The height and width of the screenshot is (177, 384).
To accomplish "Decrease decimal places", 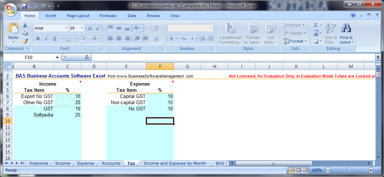I will (x=210, y=39).
